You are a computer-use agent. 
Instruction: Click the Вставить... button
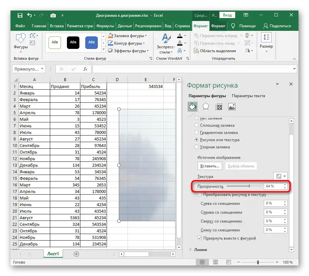[x=210, y=166]
